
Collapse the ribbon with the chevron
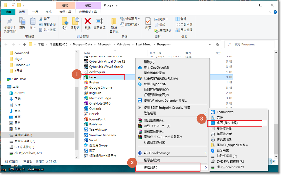269,12
